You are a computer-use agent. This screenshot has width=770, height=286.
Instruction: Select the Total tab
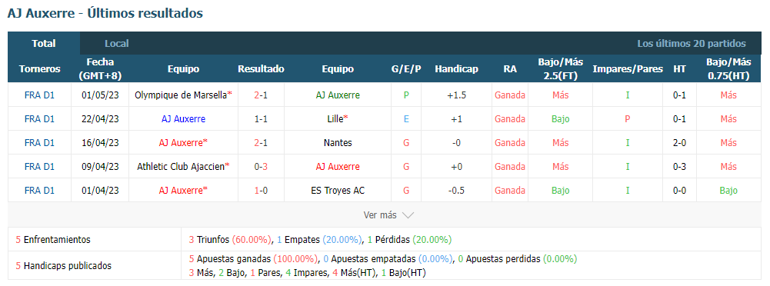(x=44, y=44)
